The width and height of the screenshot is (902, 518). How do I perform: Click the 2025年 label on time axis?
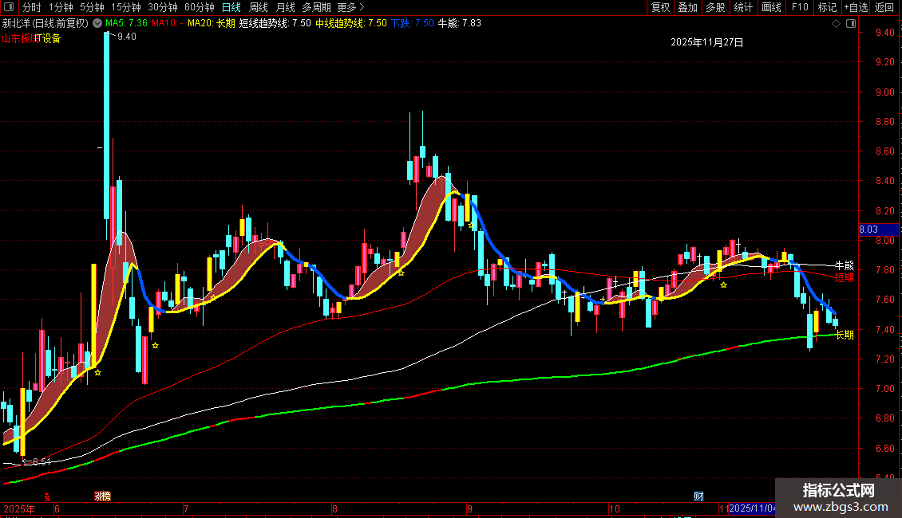19,508
